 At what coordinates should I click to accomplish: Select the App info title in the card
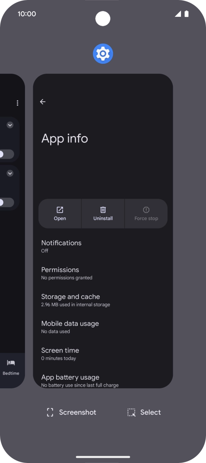[65, 138]
